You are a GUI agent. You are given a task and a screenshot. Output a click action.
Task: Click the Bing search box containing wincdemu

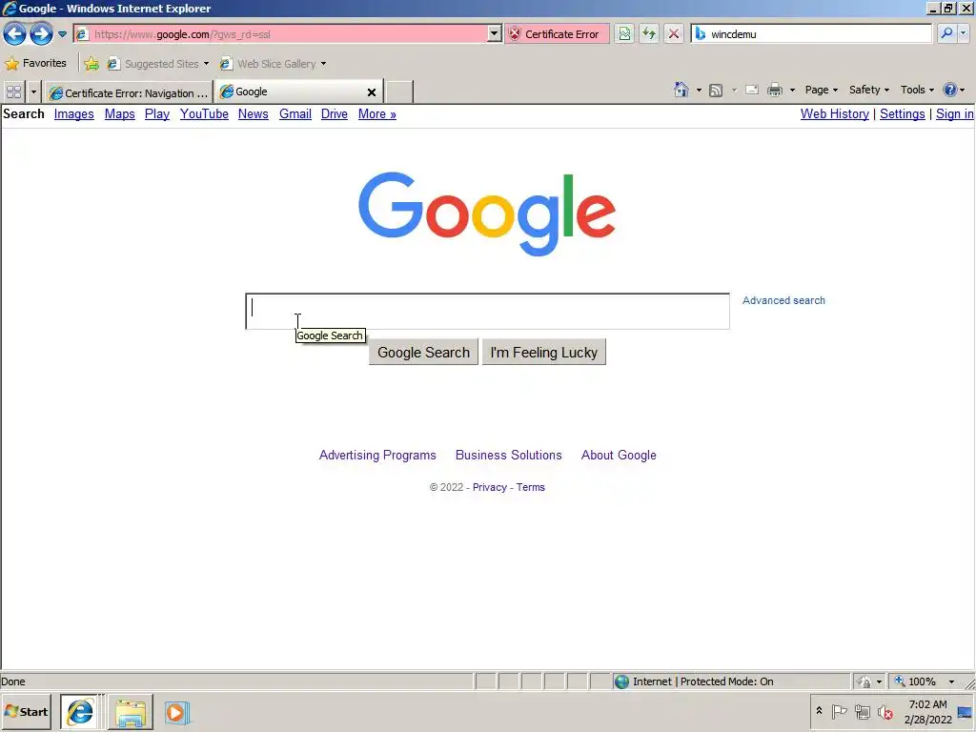(x=811, y=34)
